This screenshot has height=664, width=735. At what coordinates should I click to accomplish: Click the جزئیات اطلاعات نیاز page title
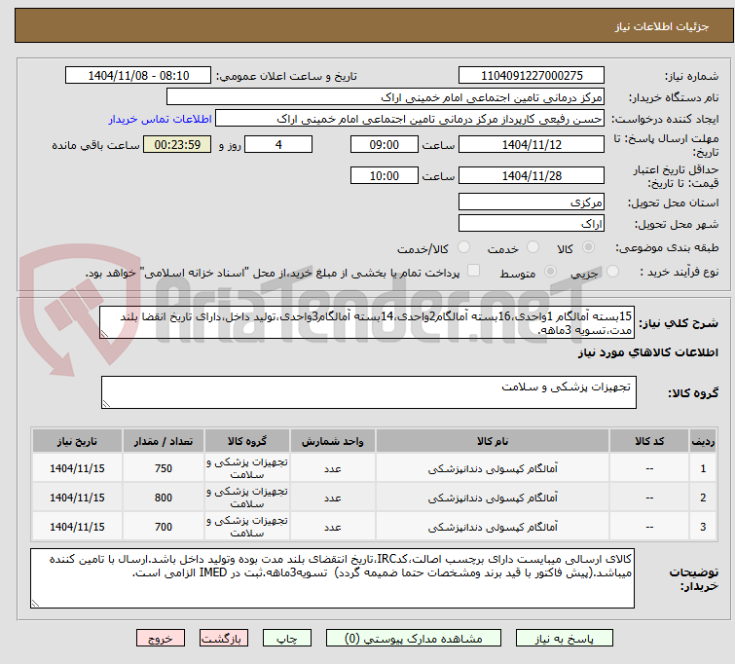661,26
